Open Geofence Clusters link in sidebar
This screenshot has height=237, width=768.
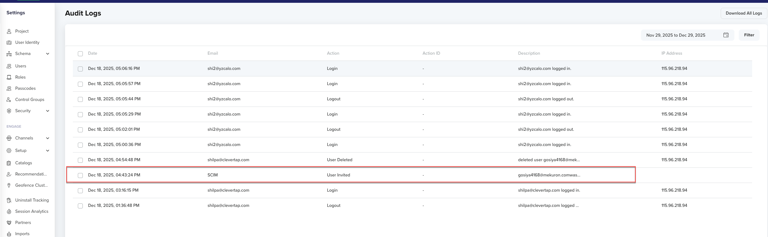click(x=31, y=185)
